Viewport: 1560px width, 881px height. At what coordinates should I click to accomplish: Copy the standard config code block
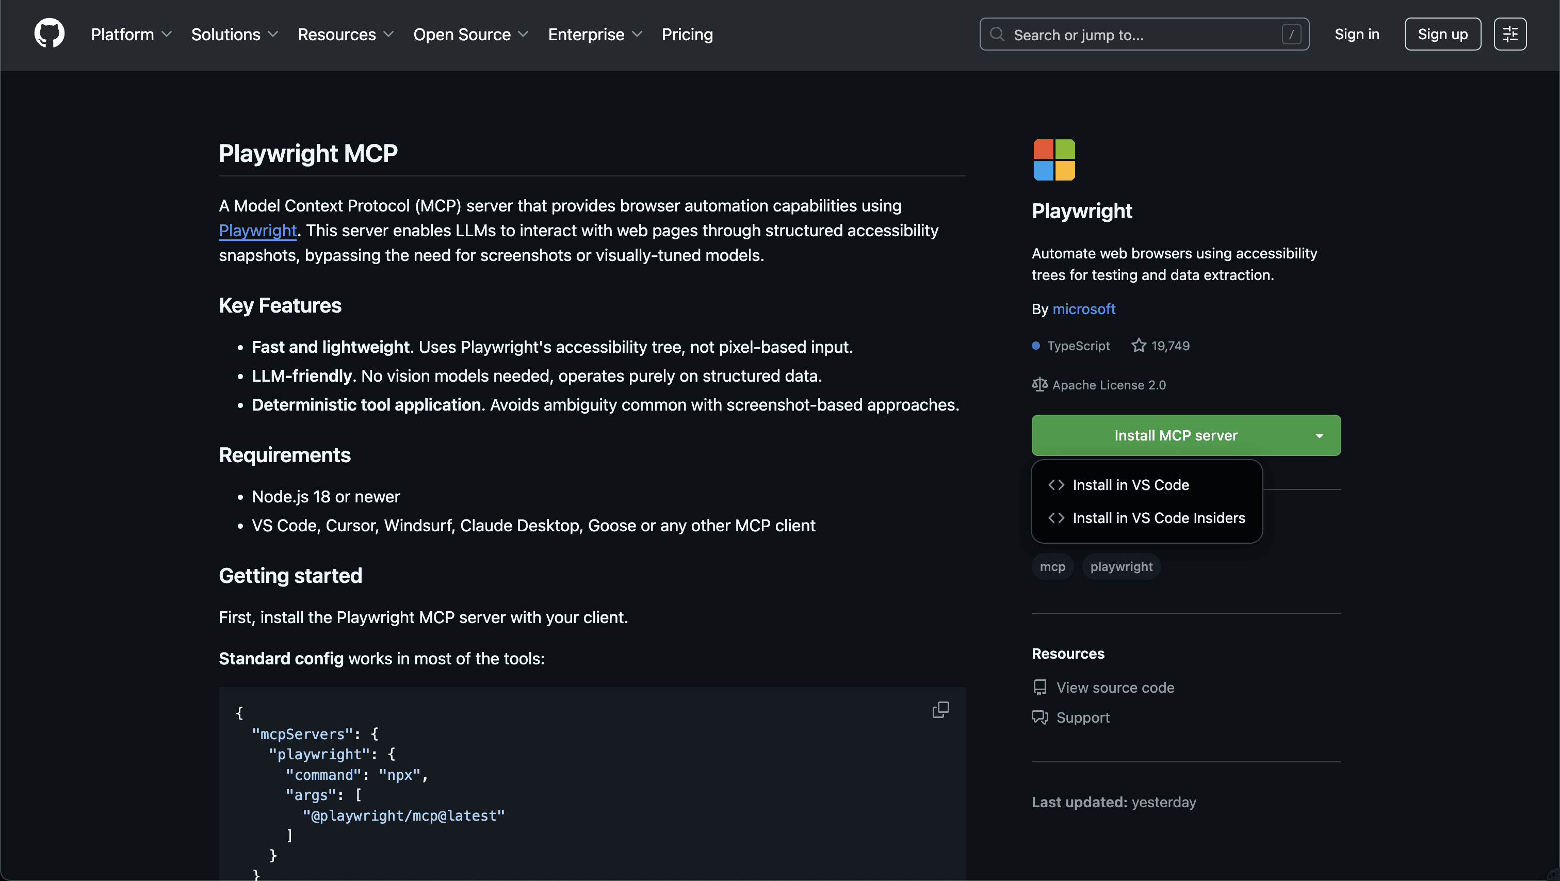pos(940,710)
